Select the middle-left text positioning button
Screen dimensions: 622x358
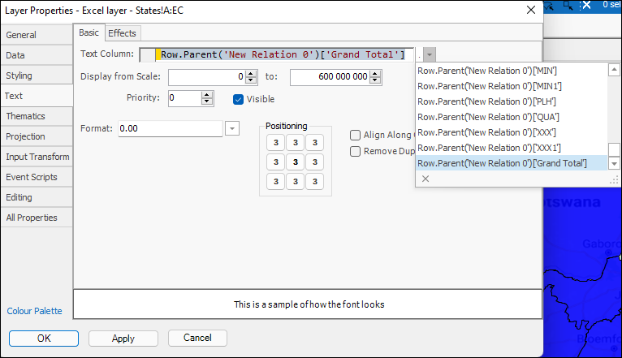[x=276, y=162]
